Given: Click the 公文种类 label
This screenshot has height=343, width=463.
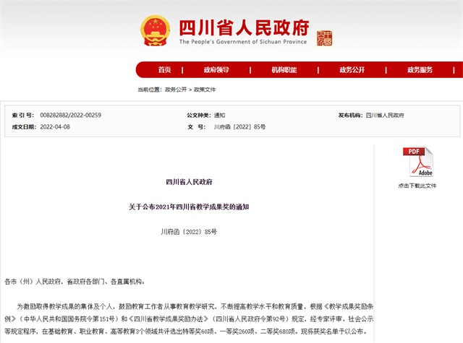Looking at the screenshot, I should pos(199,116).
